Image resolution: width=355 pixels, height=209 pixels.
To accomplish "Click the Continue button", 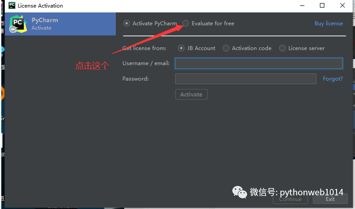I will pyautogui.click(x=290, y=199).
